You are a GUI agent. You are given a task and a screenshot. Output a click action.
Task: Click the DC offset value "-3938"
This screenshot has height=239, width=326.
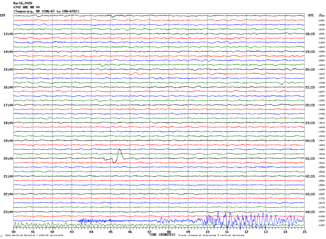click(x=321, y=136)
